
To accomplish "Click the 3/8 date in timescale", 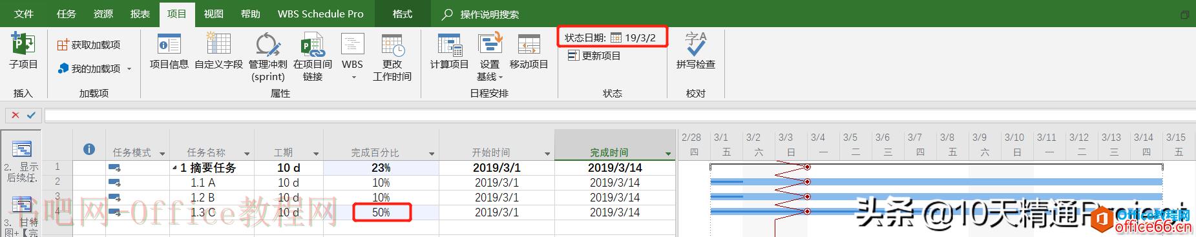I will [x=947, y=137].
